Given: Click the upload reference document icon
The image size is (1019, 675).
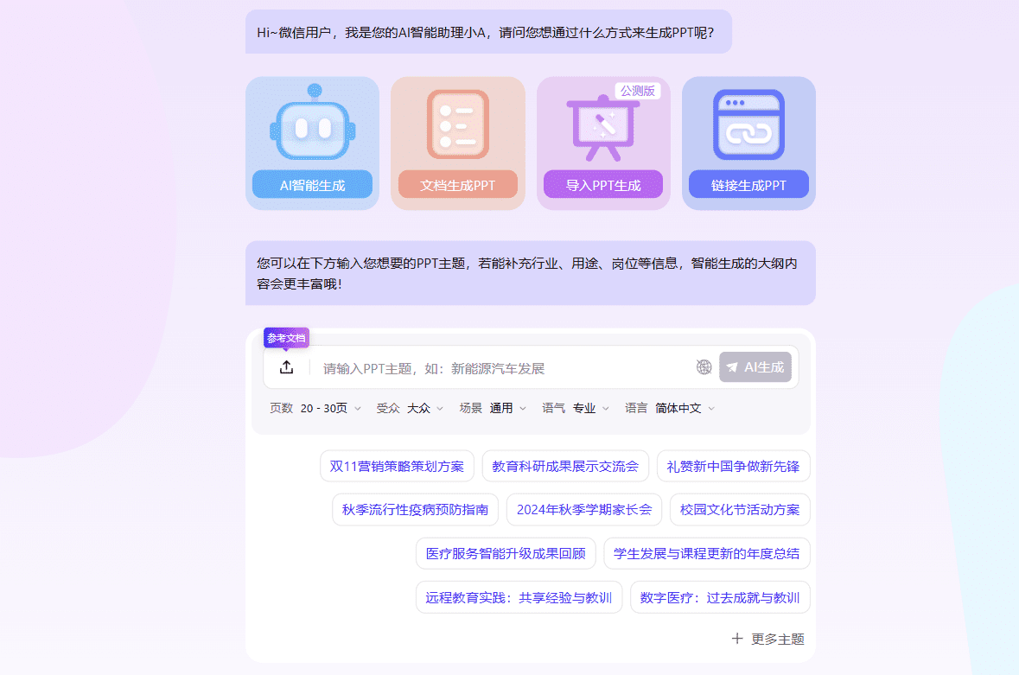Looking at the screenshot, I should [287, 367].
